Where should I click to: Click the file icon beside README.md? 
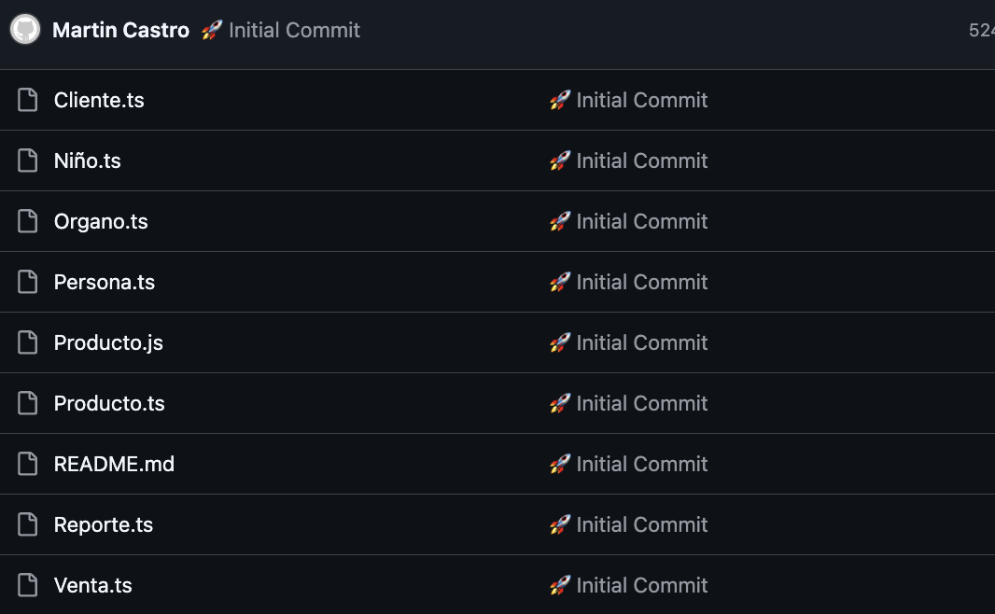coord(28,464)
